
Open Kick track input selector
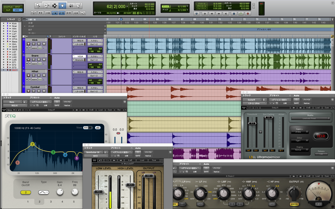[95, 40]
